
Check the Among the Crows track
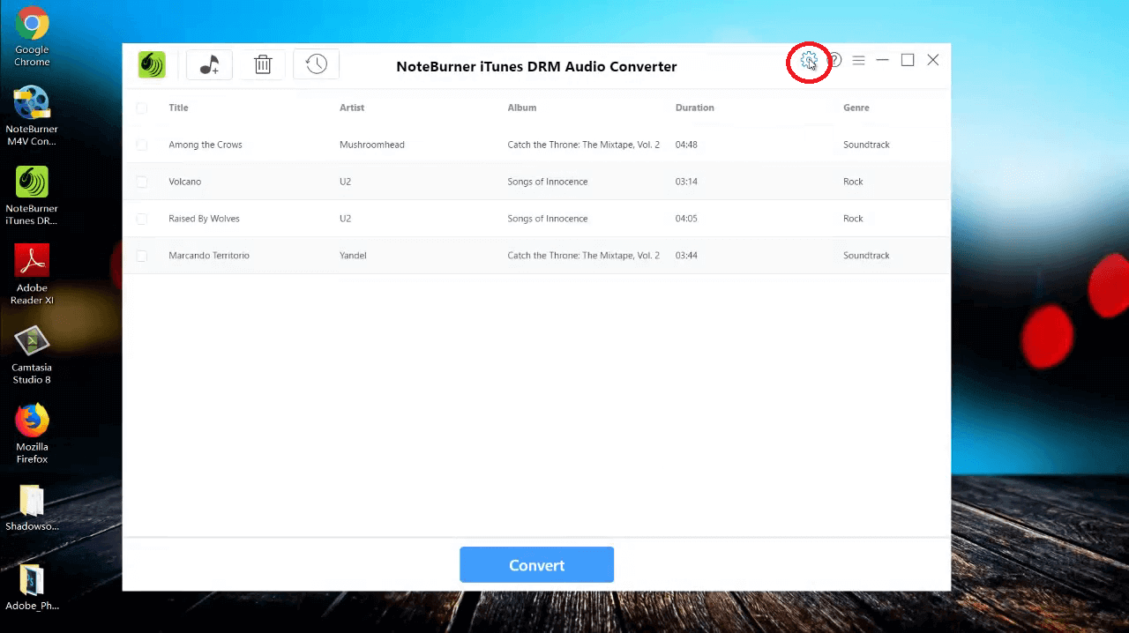click(x=141, y=145)
